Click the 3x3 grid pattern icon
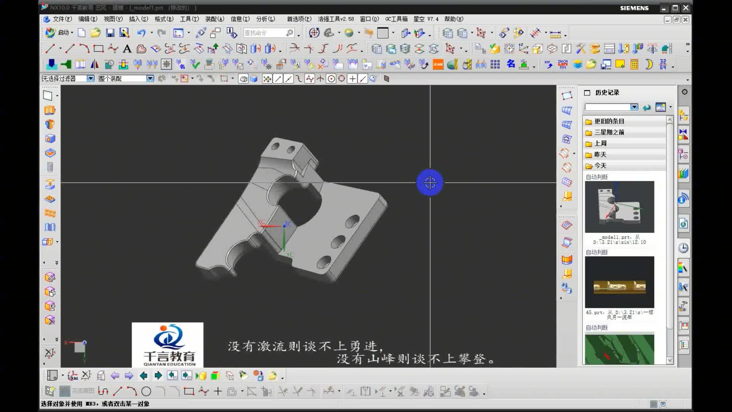 click(495, 64)
